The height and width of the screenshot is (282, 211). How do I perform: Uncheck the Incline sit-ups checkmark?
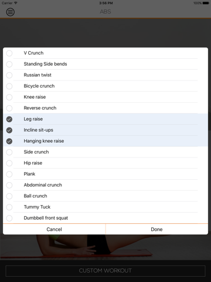click(9, 130)
